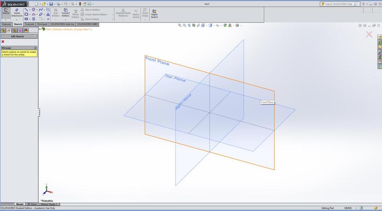Screen dimensions: 382x211
Task: Click the Sketch tool button
Action: click(x=6, y=13)
